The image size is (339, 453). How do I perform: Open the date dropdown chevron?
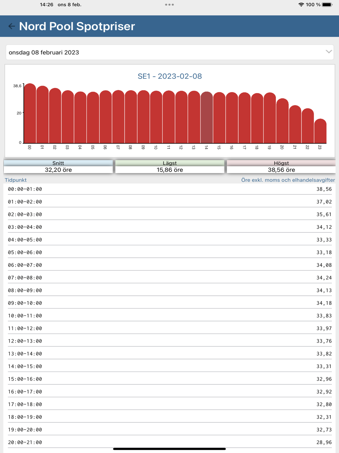pyautogui.click(x=328, y=52)
